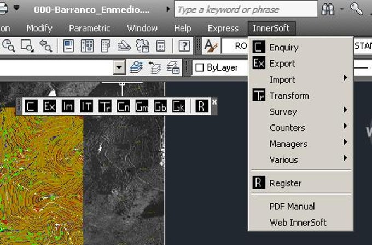Open the Modify menu

pyautogui.click(x=39, y=29)
